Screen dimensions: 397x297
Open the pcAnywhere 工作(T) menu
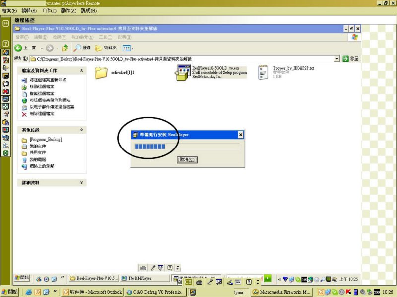coord(49,11)
